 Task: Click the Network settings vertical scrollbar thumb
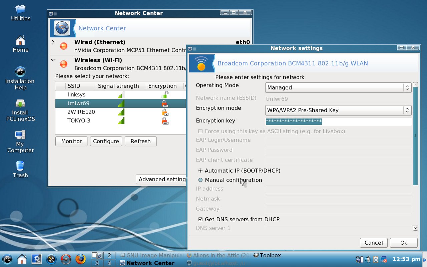click(x=415, y=136)
